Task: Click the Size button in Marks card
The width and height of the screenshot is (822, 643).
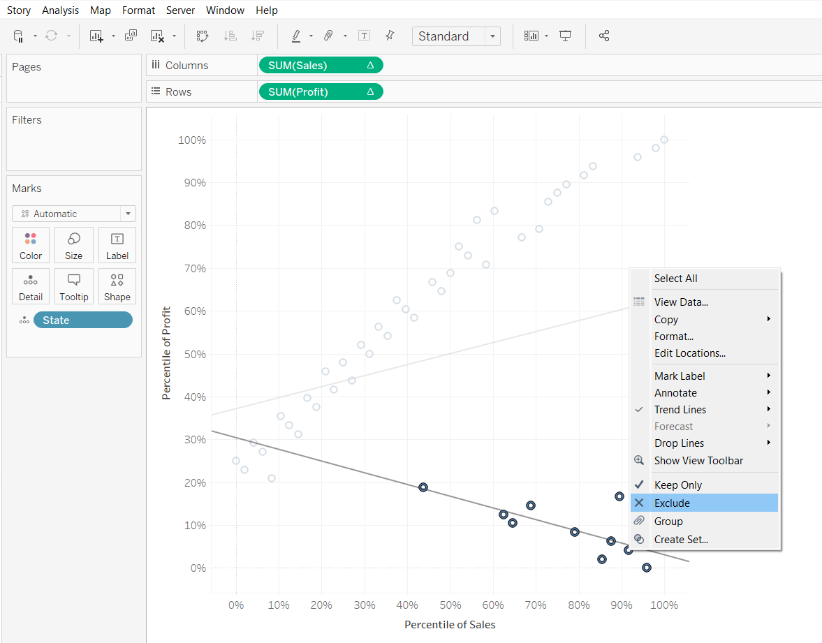Action: click(74, 245)
